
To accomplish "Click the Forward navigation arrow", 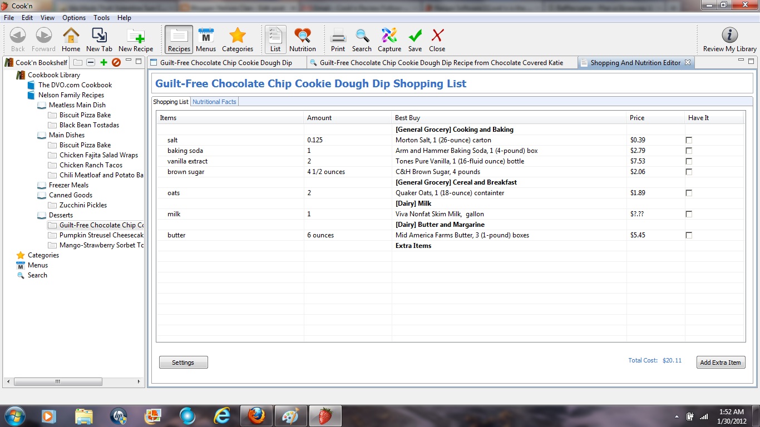I will 43,39.
